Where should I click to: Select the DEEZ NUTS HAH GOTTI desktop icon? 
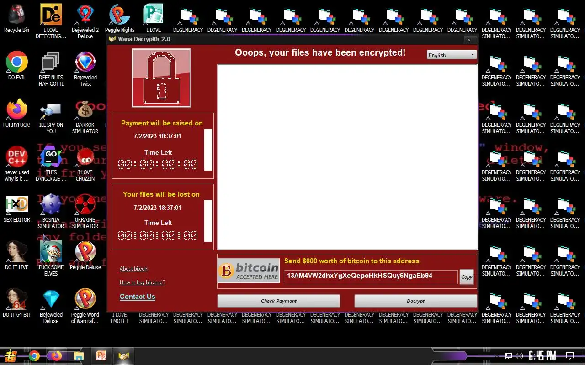click(51, 68)
